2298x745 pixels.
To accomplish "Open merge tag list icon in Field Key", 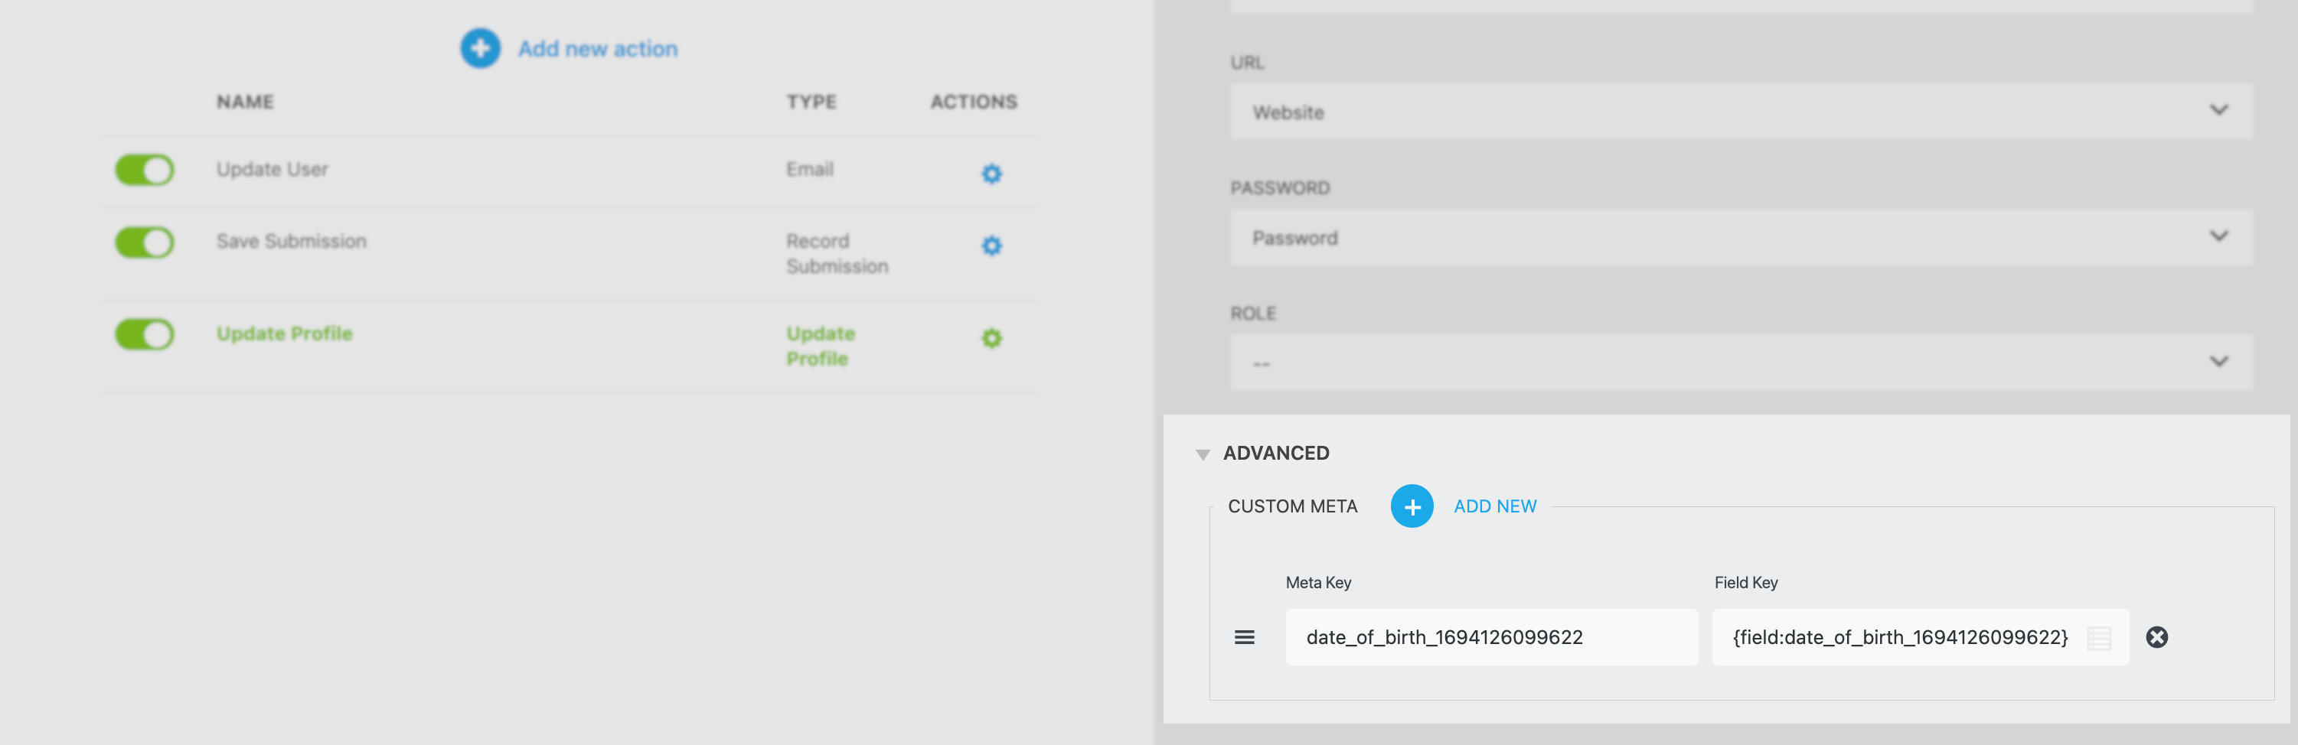I will point(2099,638).
